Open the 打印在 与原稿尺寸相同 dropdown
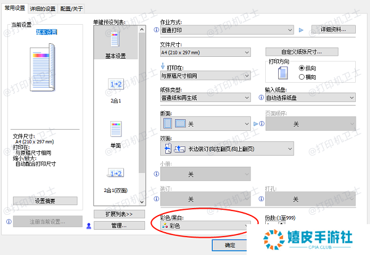 click(x=205, y=75)
